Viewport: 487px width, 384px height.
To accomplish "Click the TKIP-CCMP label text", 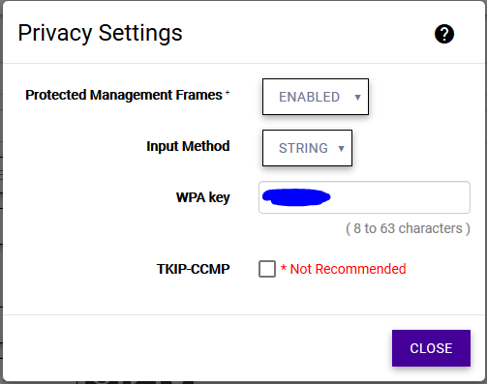I will [x=193, y=269].
